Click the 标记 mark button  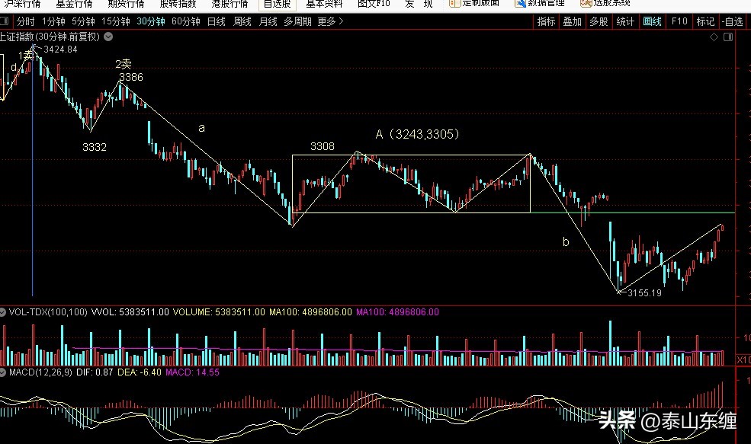[x=705, y=21]
